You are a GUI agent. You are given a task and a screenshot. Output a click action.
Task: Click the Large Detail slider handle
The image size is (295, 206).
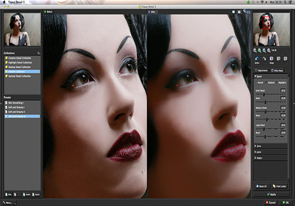point(264,129)
